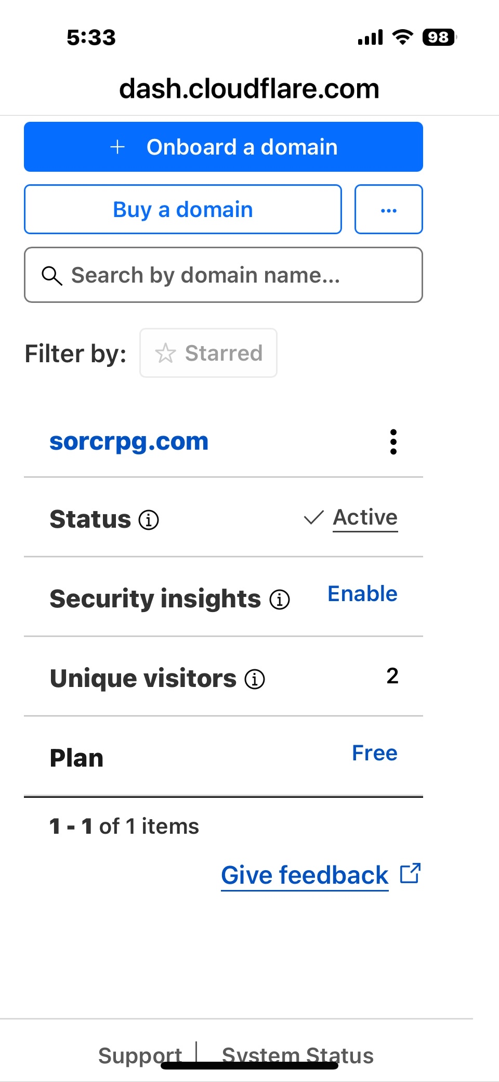Image resolution: width=499 pixels, height=1082 pixels.
Task: Click the domain name search field
Action: point(224,275)
